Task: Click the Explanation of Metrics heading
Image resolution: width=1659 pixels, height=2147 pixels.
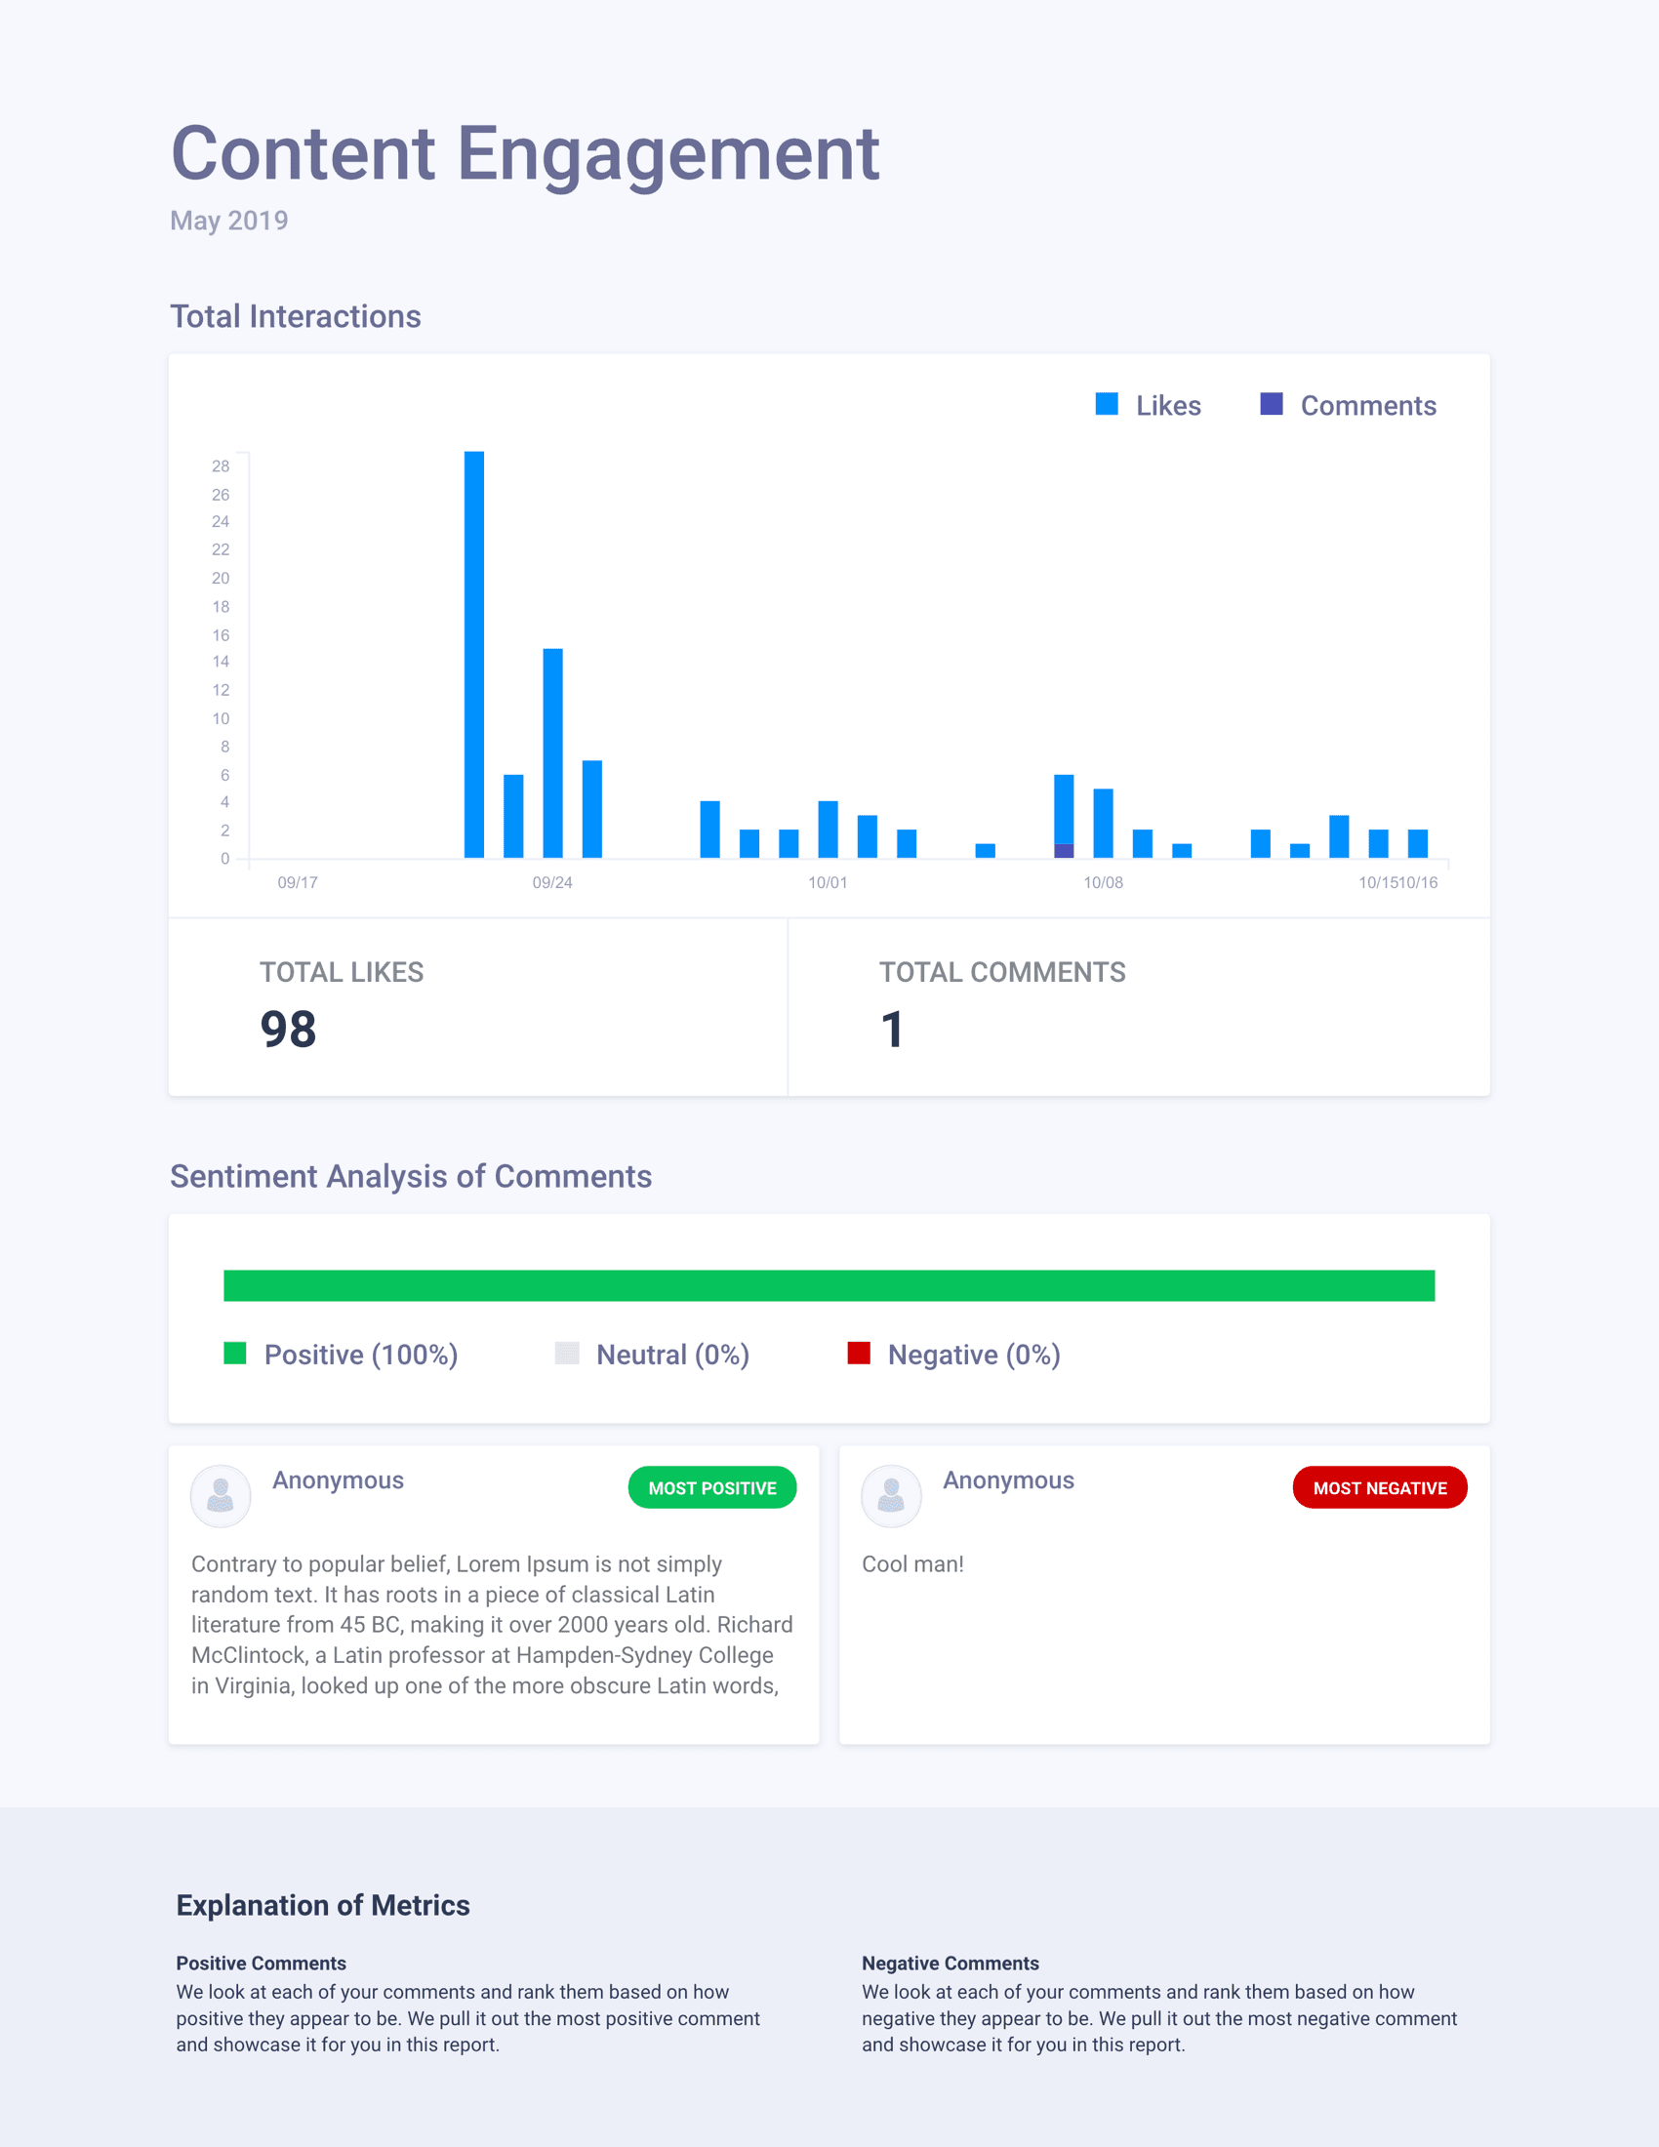Action: [x=323, y=1906]
